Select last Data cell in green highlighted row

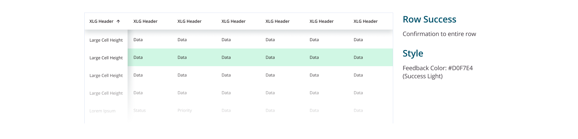click(358, 57)
